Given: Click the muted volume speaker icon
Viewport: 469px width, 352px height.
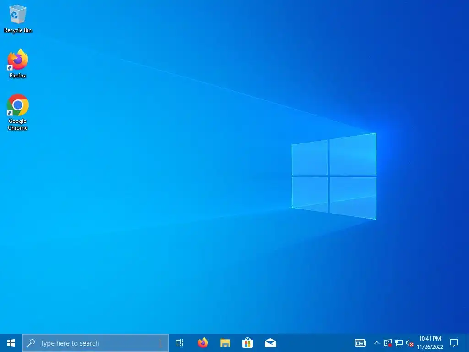Looking at the screenshot, I should [409, 343].
